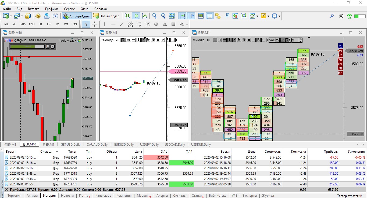
Task: Click the Новый ордер button
Action: [x=107, y=16]
